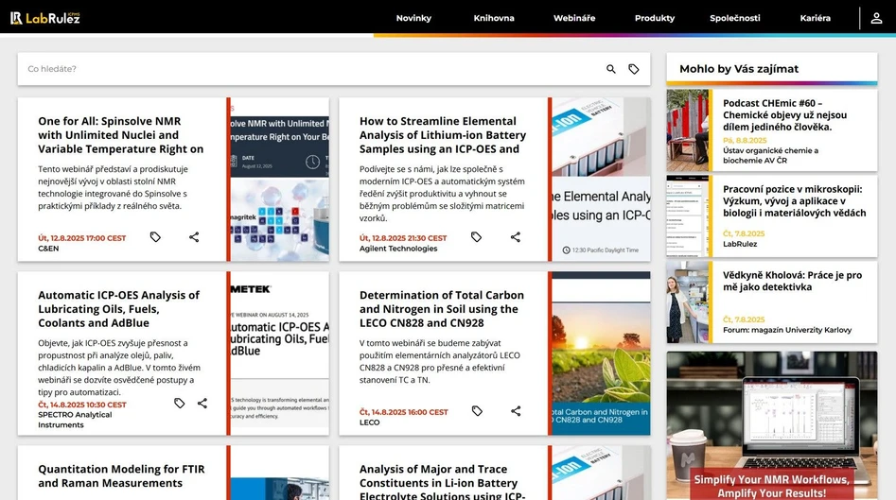Click tag icon on Spinsolve NMR webinar card
This screenshot has height=500, width=896.
tap(155, 237)
